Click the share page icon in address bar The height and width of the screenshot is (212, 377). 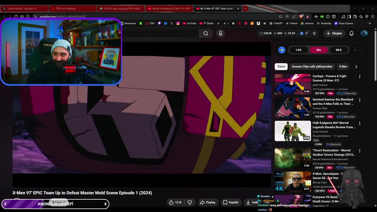point(294,16)
